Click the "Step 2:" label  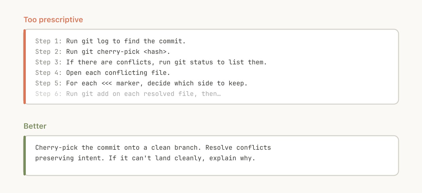point(49,52)
